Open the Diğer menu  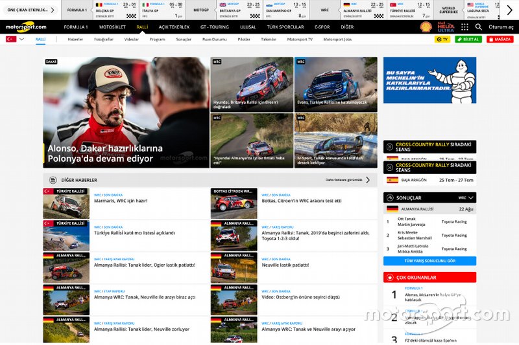click(347, 27)
